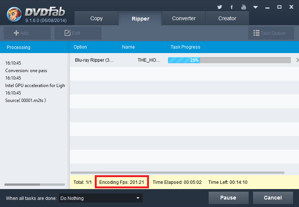Switch to the Converter tab
This screenshot has width=299, height=207.
184,18
